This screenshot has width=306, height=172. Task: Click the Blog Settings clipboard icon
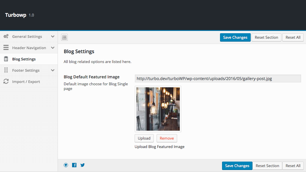pyautogui.click(x=6, y=59)
